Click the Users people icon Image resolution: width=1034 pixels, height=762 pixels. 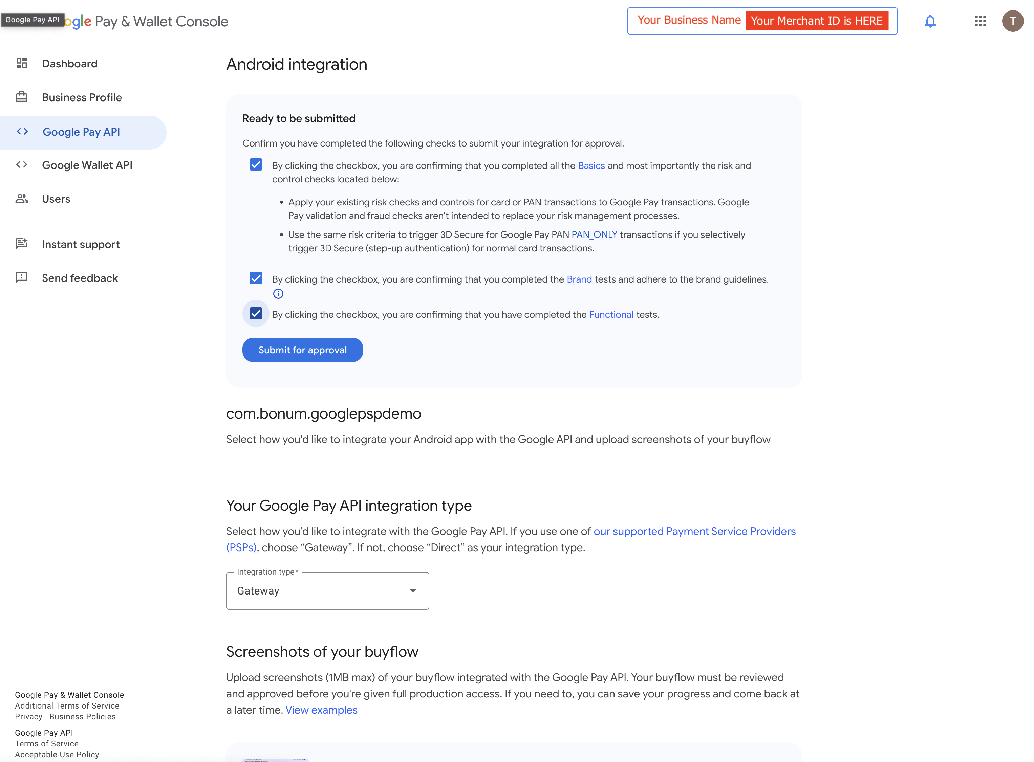[22, 198]
